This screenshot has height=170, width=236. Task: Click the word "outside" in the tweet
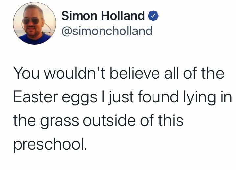(109, 121)
